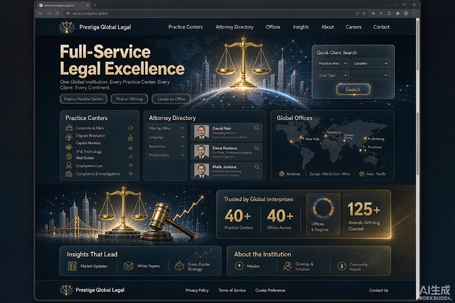Open the Terms of Service footer link

tap(232, 291)
